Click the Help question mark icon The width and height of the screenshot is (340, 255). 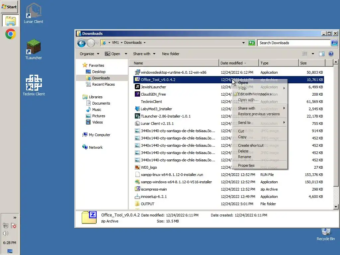tap(331, 54)
